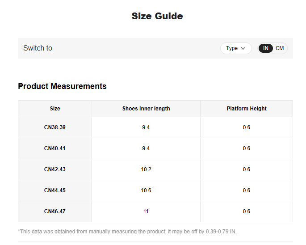The height and width of the screenshot is (245, 306).
Task: Click the Product Measurements heading
Action: pyautogui.click(x=62, y=86)
